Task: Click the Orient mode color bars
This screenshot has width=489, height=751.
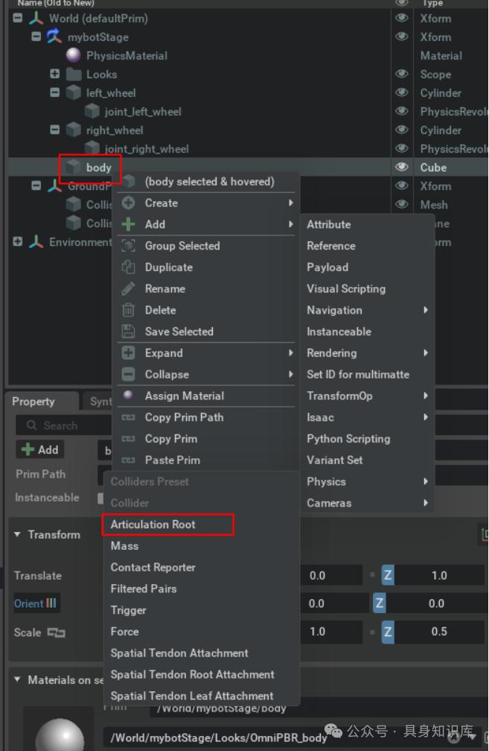Action: 51,603
